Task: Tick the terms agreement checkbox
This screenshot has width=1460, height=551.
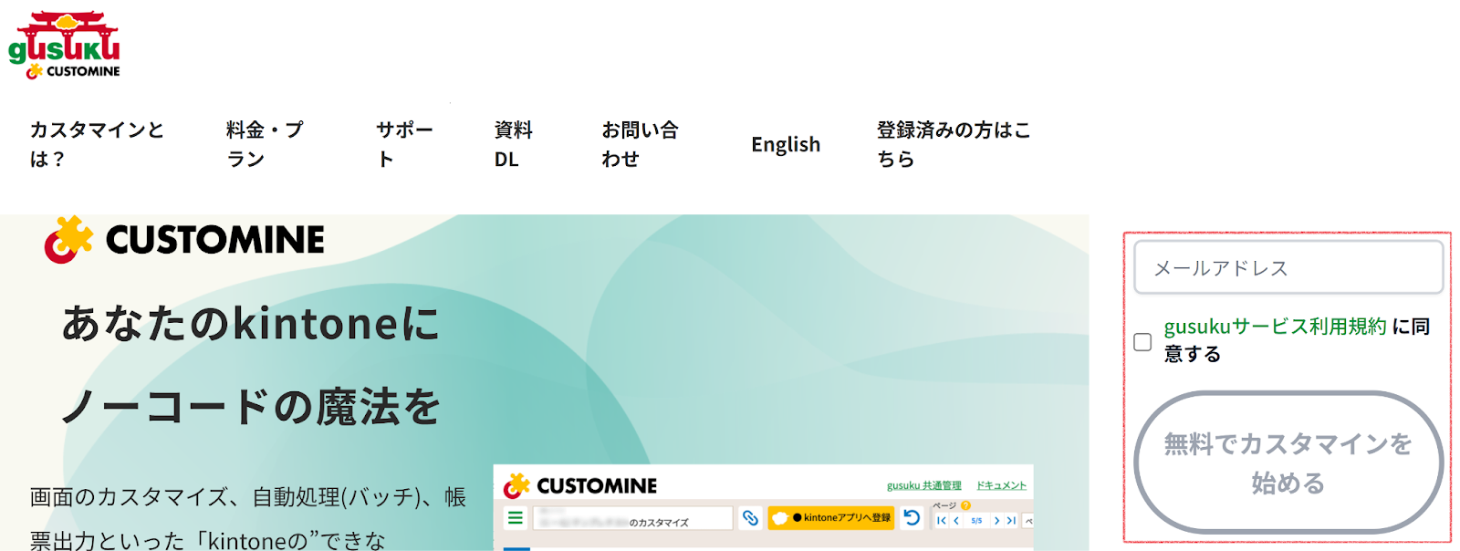Action: (1142, 342)
